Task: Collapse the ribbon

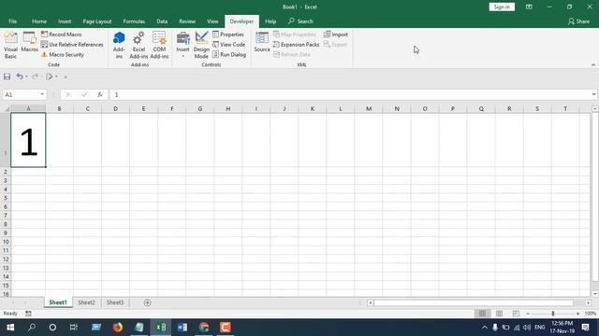Action: [x=593, y=65]
